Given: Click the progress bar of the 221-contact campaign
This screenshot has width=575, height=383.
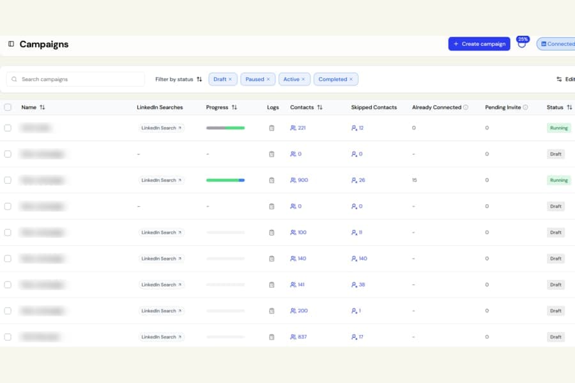Looking at the screenshot, I should 225,128.
